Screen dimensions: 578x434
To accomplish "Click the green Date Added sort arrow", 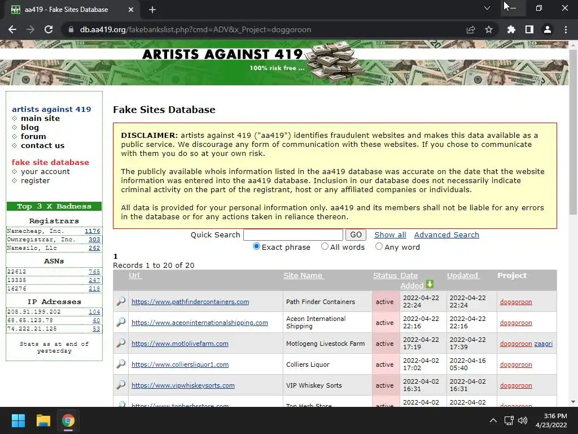I will pos(430,284).
